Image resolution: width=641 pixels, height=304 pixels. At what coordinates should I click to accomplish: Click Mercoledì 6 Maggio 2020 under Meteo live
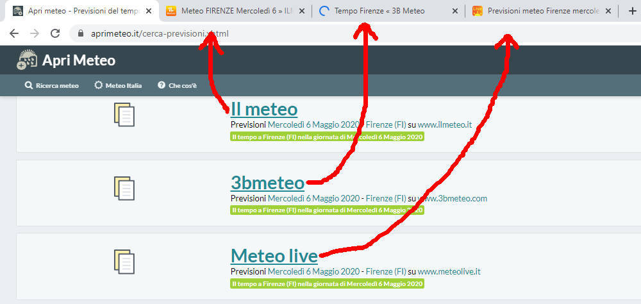(313, 272)
